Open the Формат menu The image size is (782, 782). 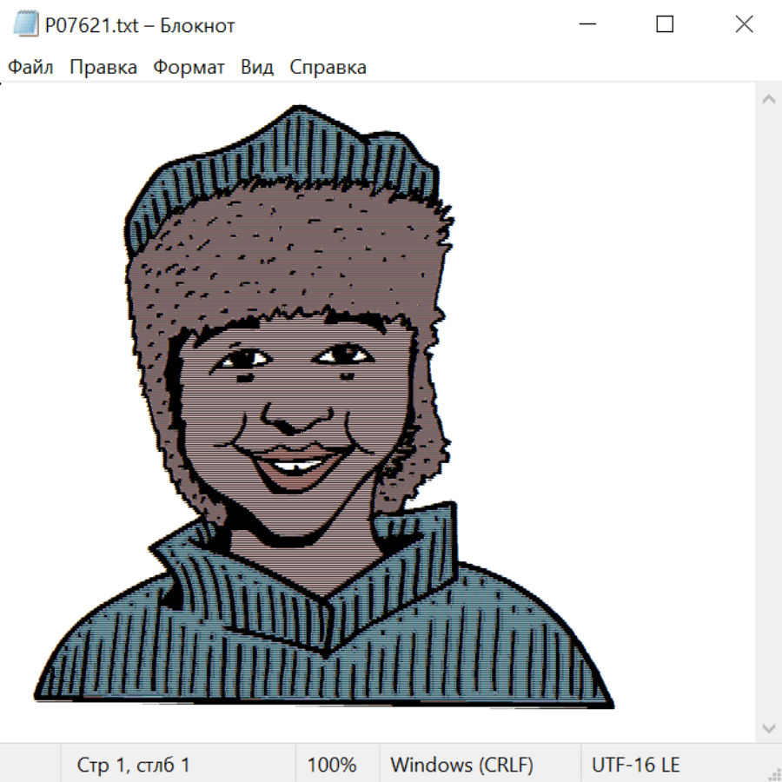pos(189,68)
